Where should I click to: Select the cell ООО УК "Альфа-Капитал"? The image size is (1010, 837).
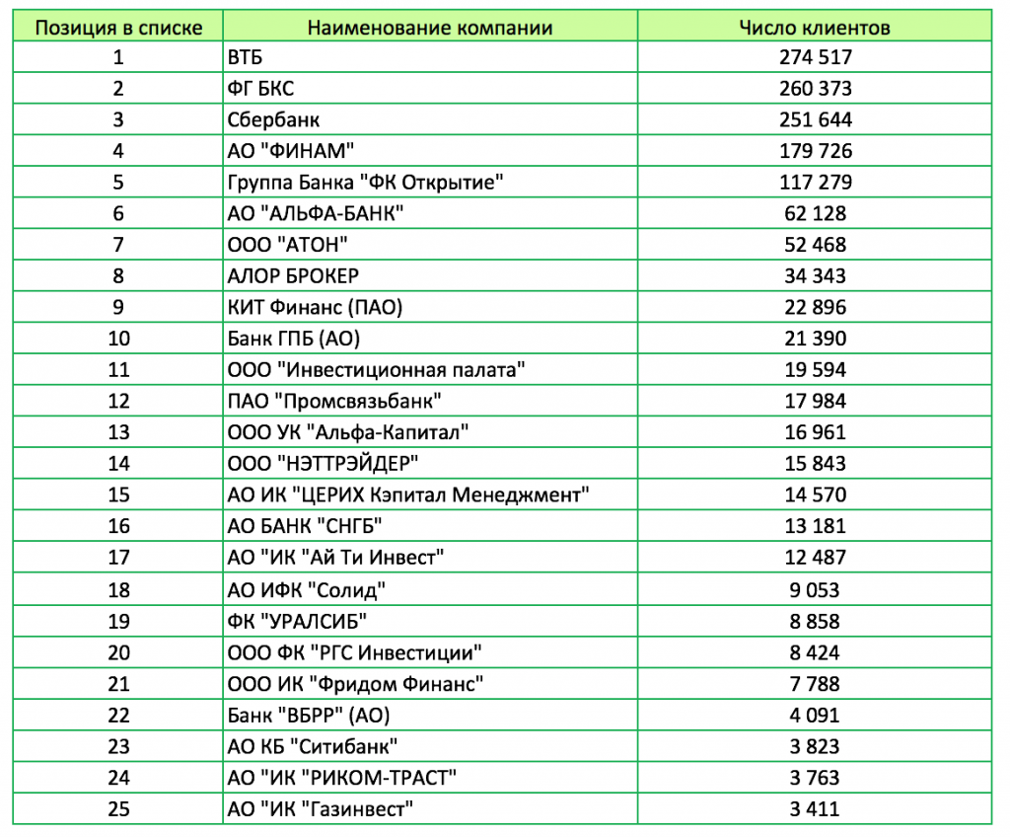click(x=430, y=432)
